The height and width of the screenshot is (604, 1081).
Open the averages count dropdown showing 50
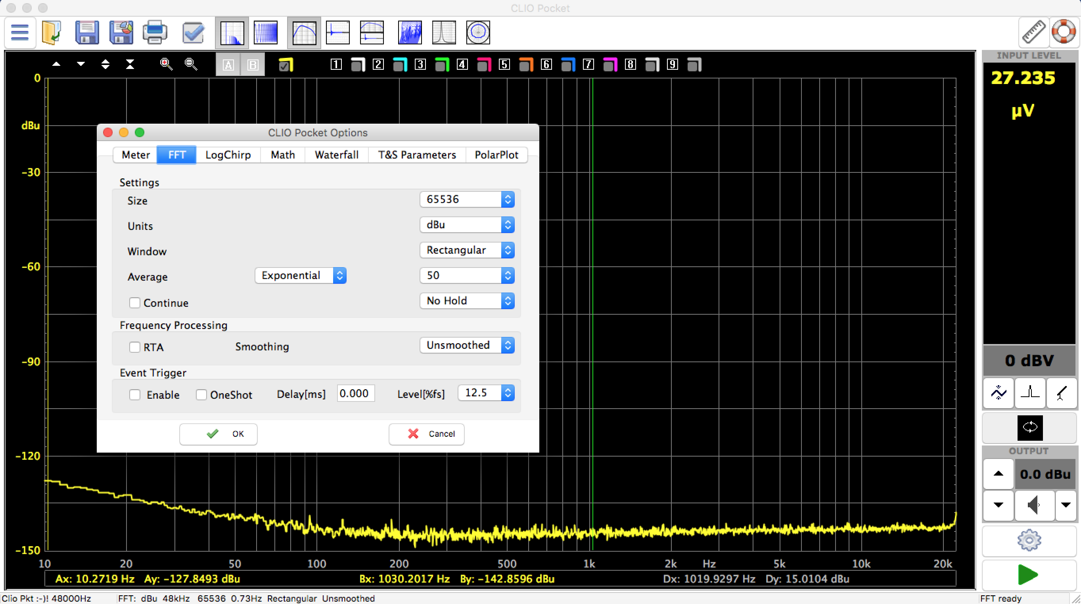467,275
